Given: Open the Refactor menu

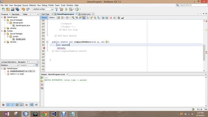Looking at the screenshot, I should click(32, 5).
